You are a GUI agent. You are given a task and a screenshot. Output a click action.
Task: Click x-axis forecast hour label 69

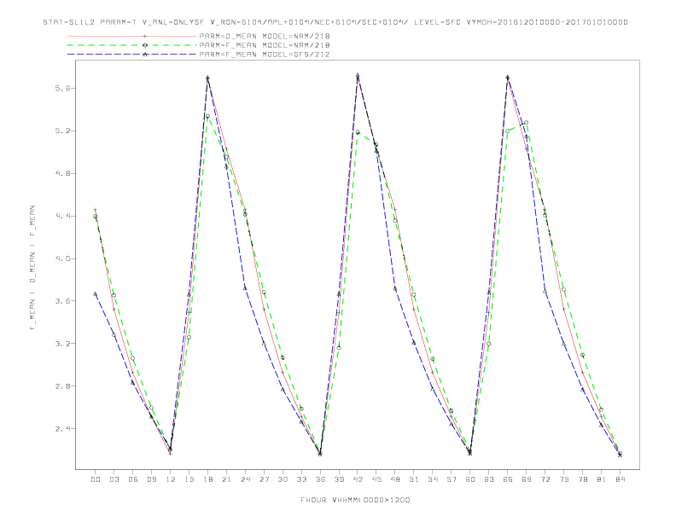coord(527,479)
